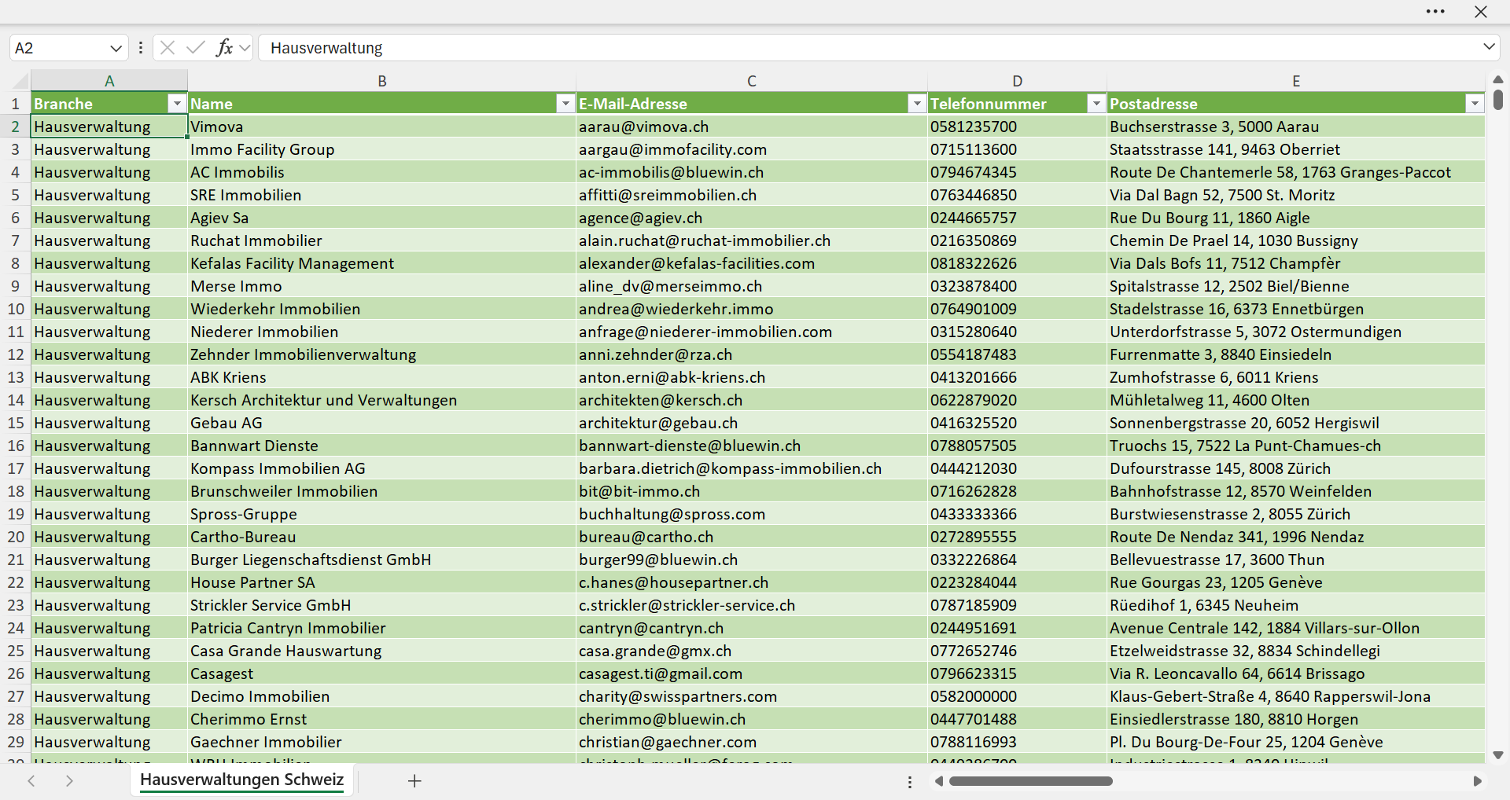Select cell Ruchat Immobilier
Image resolution: width=1510 pixels, height=800 pixels.
pyautogui.click(x=382, y=240)
